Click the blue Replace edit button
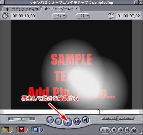Viewport: 143px width, 135px height. click(x=36, y=130)
